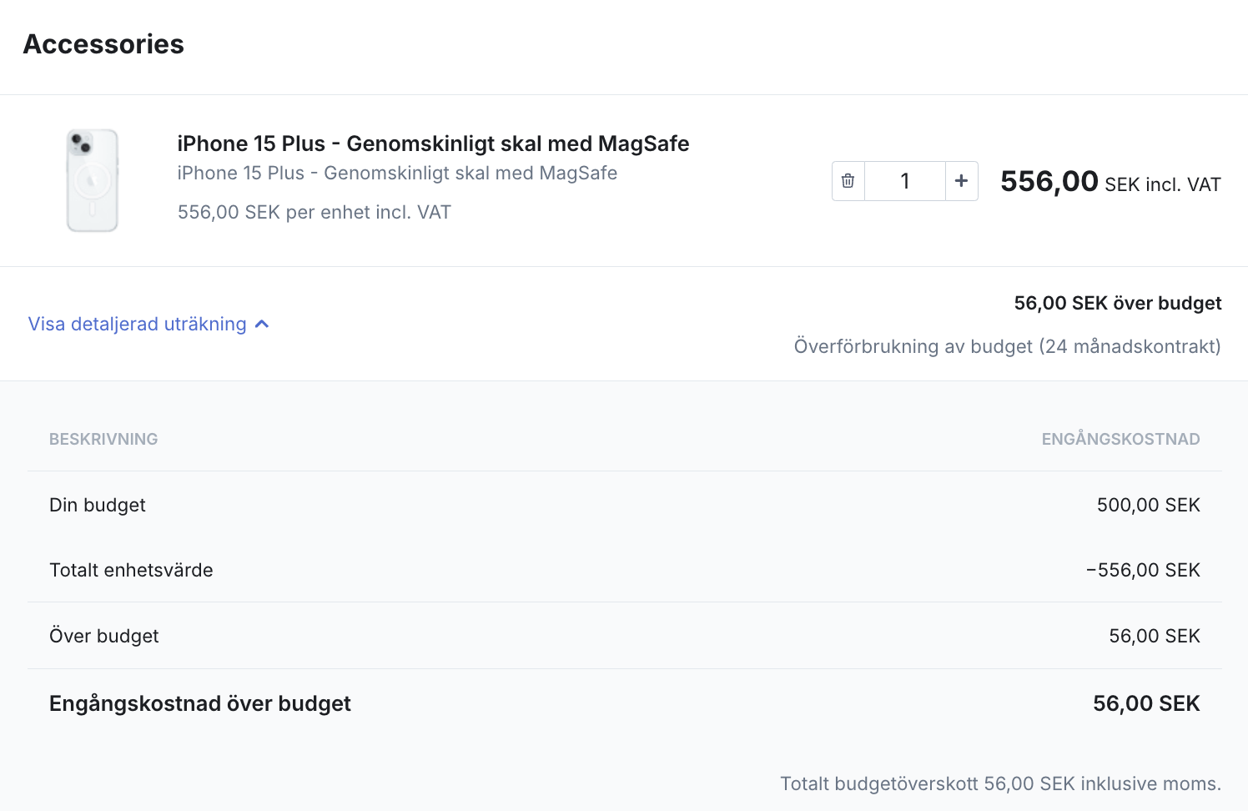The width and height of the screenshot is (1248, 811).
Task: Click the product title 'iPhone 15 Plus - Genomskinligt skal med MagSafe'
Action: tap(433, 144)
